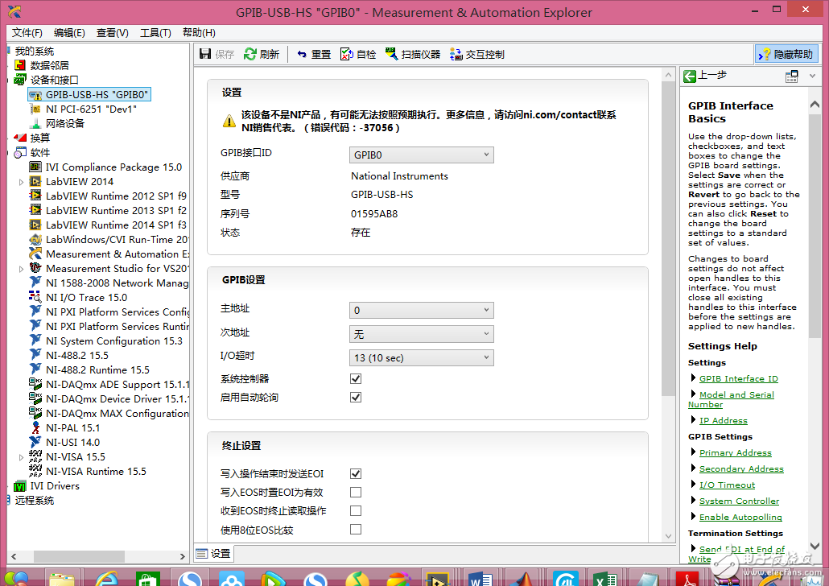Open Word from the taskbar
This screenshot has width=829, height=586.
coord(480,579)
